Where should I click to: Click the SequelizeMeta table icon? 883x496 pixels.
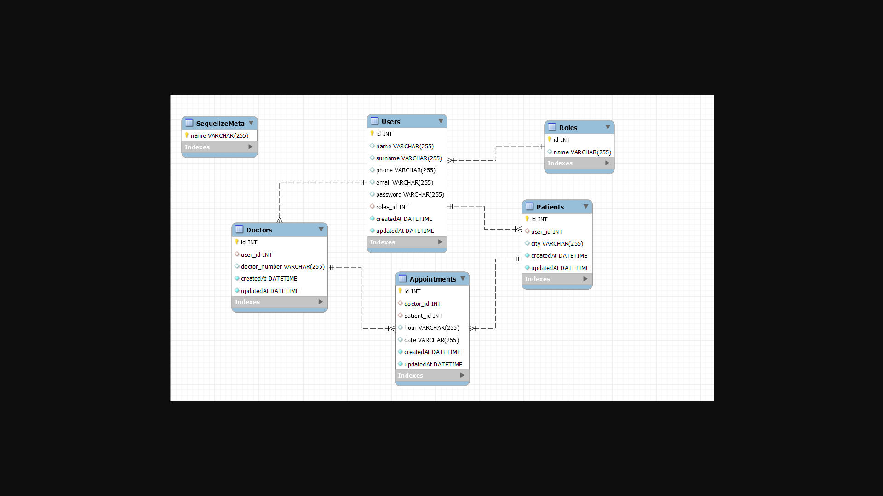[x=189, y=123]
